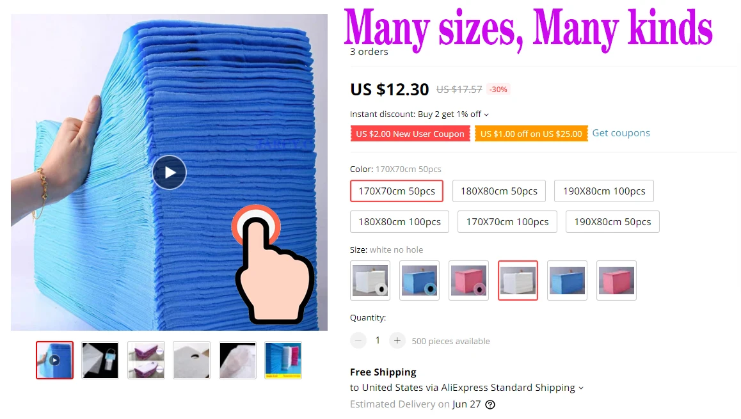Decrease quantity with the minus button
Viewport: 741px width, 419px height.
[358, 340]
